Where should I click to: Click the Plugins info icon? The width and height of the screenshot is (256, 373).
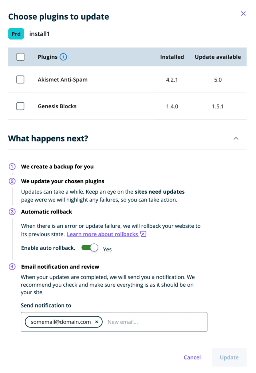click(63, 57)
